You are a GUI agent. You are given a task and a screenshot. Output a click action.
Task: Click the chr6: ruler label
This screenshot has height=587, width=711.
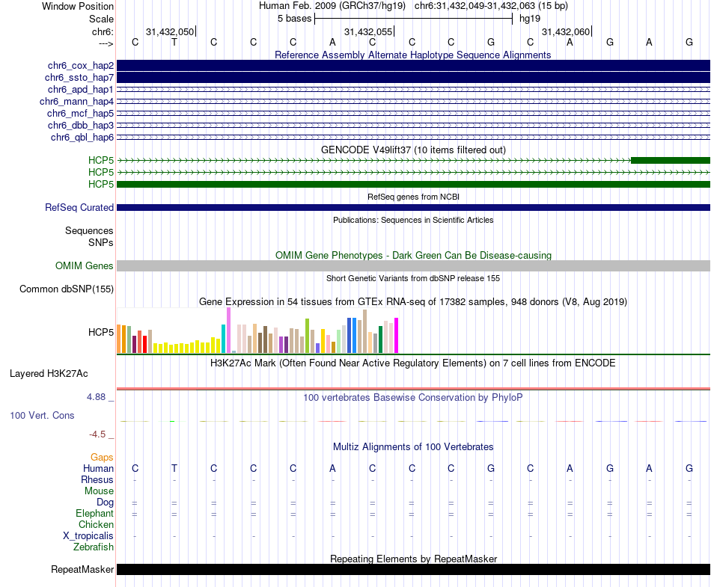103,31
